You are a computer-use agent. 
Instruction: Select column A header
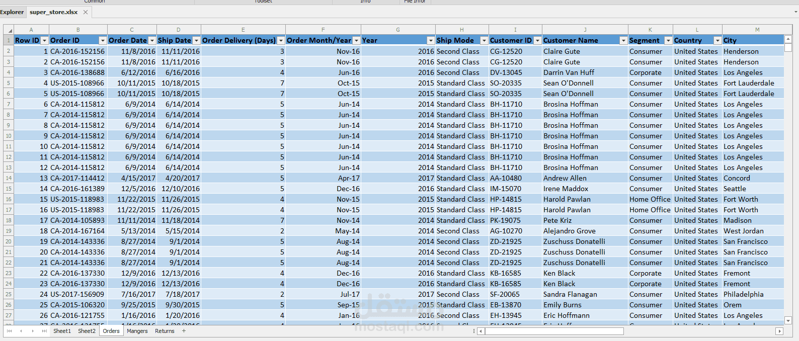[31, 30]
